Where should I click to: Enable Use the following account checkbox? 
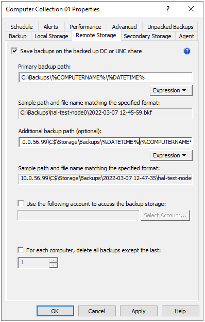pos(21,204)
